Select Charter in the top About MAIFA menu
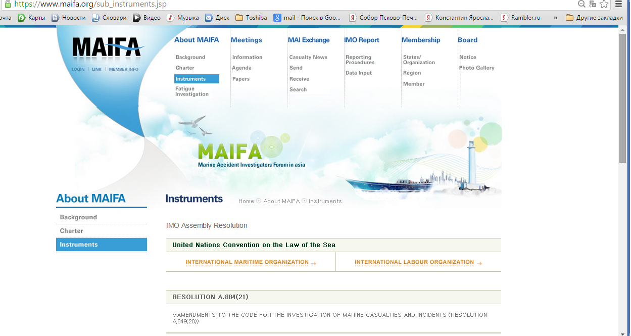 pos(185,68)
